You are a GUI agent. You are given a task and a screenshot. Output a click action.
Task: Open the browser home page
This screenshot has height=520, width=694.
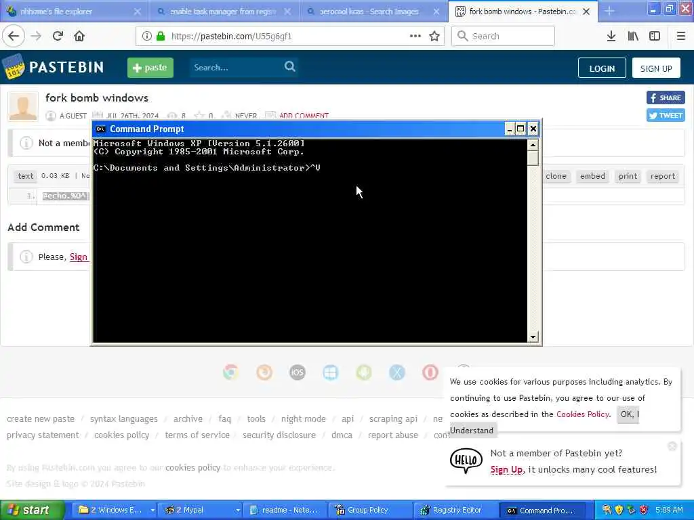pos(79,37)
